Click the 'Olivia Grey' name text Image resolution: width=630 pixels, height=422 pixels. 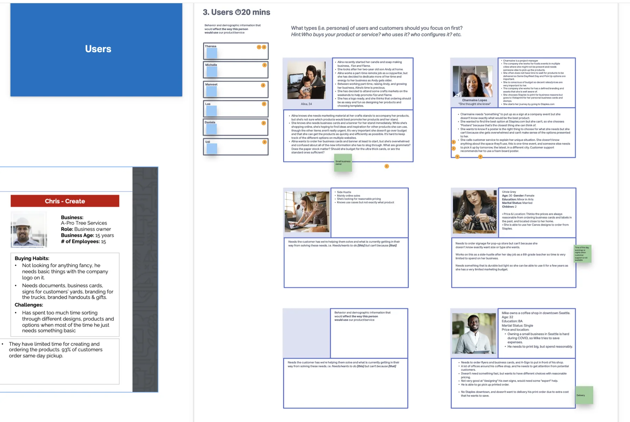[509, 192]
